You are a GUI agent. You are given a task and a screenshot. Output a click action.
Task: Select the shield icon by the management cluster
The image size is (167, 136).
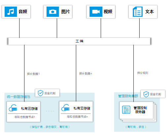point(146,94)
